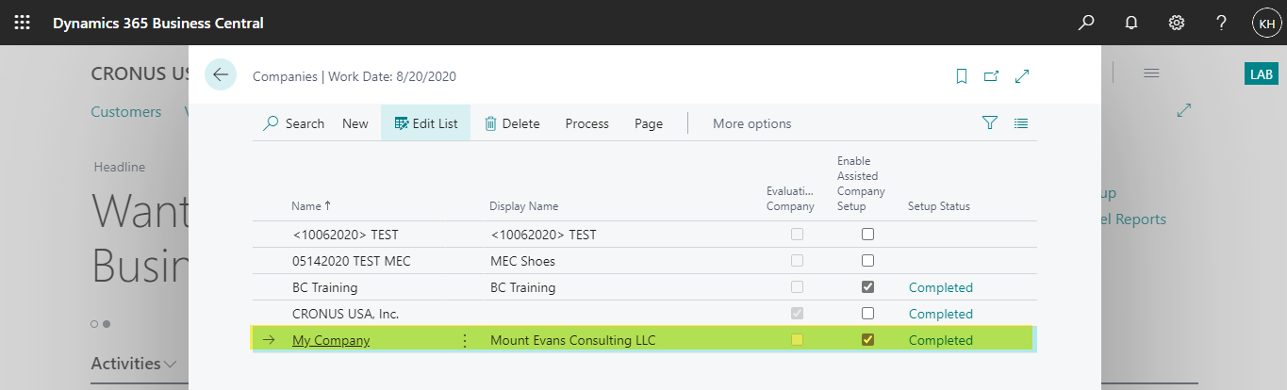Open the Process menu
1287x390 pixels.
587,123
